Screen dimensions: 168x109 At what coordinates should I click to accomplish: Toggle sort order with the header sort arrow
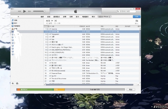pyautogui.click(x=48, y=26)
